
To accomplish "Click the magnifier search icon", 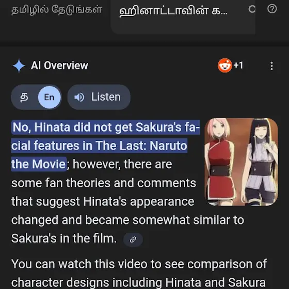I will coord(252,9).
